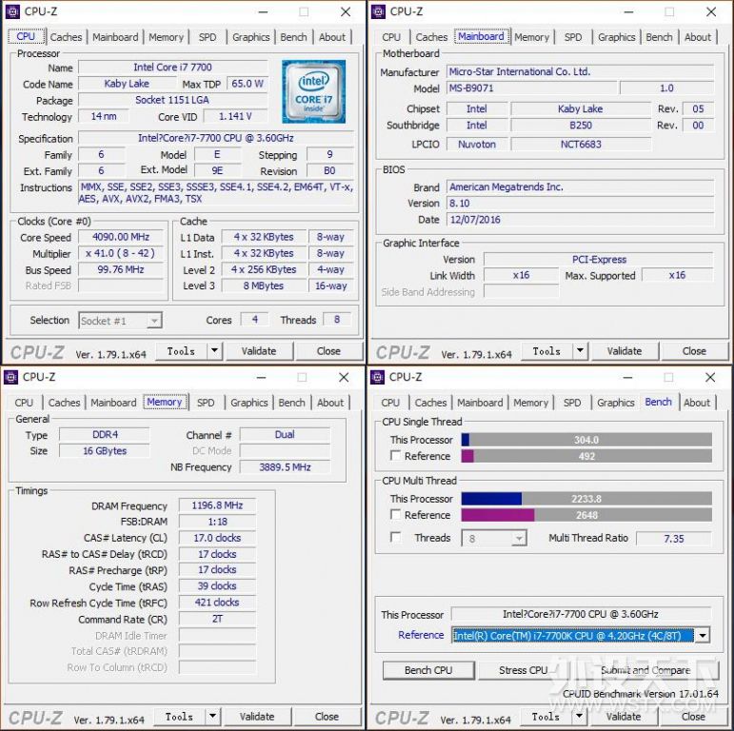
Task: Click the Bench CPU button
Action: pos(428,670)
